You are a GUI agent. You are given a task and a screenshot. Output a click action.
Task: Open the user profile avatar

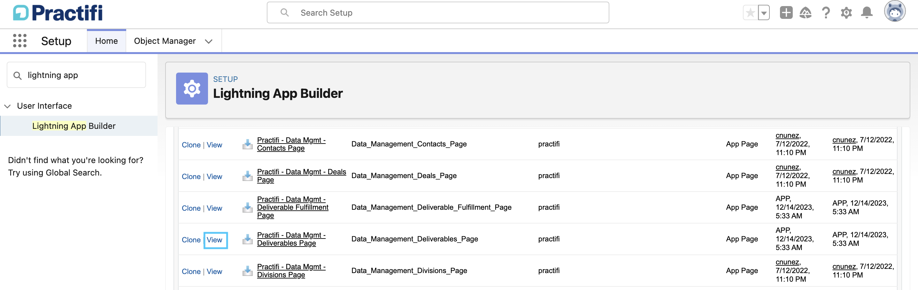click(x=894, y=12)
